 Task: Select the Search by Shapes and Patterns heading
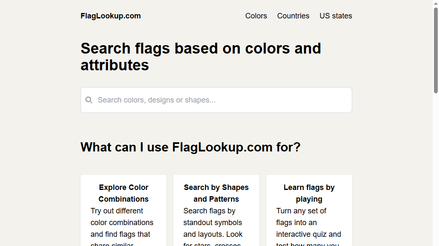[216, 193]
